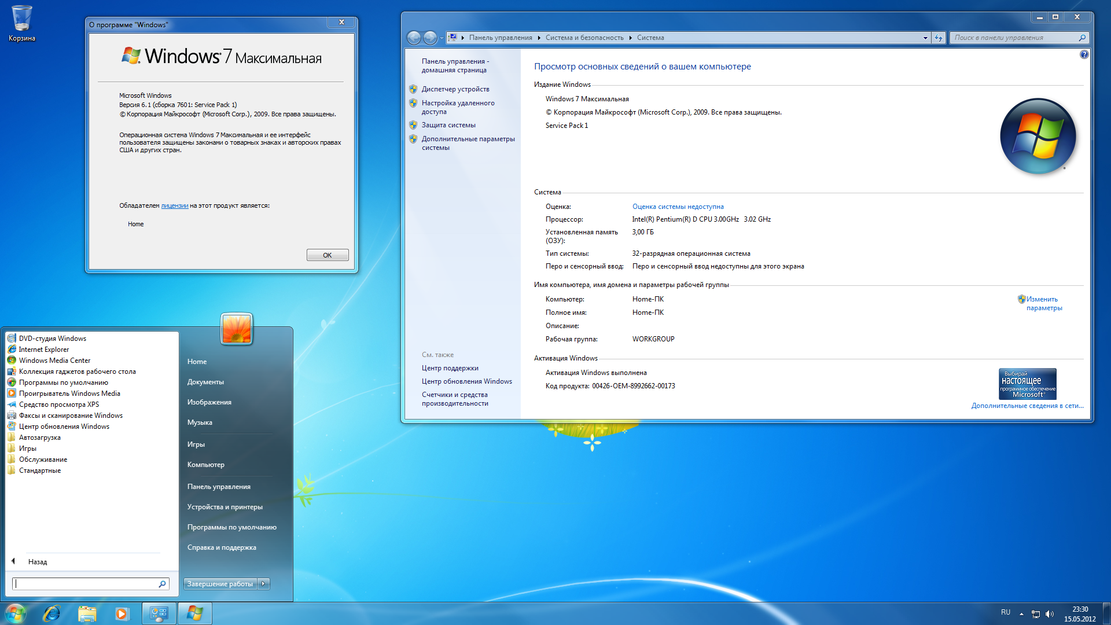Screen dimensions: 1111x625
Task: Click the Internet Explorer taskbar icon
Action: click(51, 613)
